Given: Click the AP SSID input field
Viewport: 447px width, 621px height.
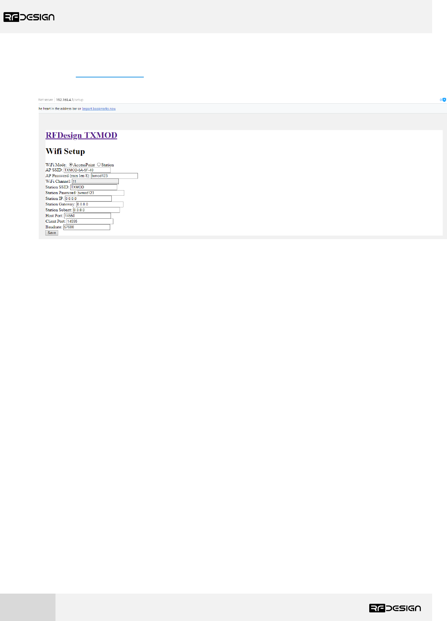Looking at the screenshot, I should (x=87, y=170).
